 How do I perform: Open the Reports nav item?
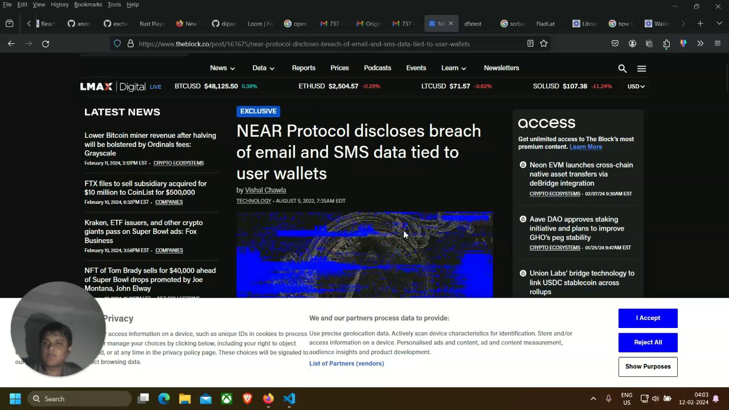click(304, 68)
